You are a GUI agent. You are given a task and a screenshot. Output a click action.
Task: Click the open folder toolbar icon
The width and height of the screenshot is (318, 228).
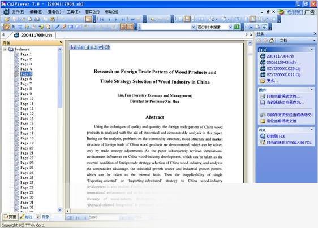click(x=7, y=19)
